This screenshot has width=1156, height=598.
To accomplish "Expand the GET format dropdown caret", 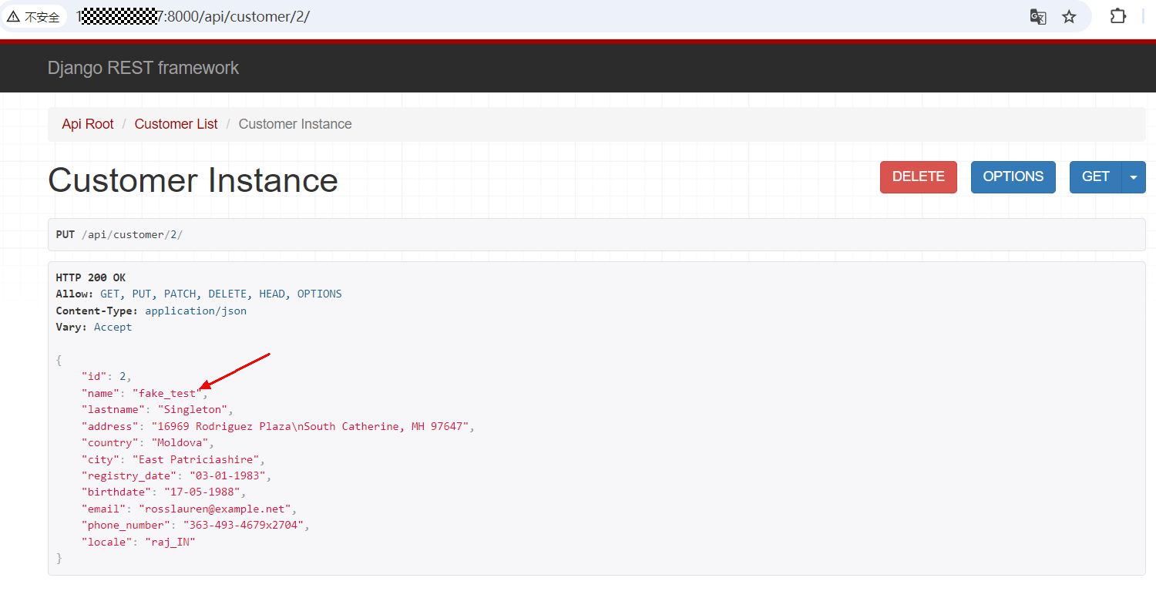I will [x=1133, y=177].
